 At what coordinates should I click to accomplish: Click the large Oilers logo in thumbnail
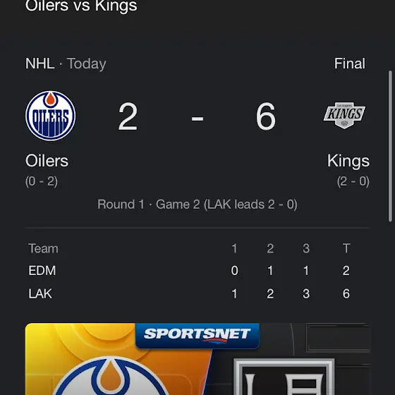(111, 376)
